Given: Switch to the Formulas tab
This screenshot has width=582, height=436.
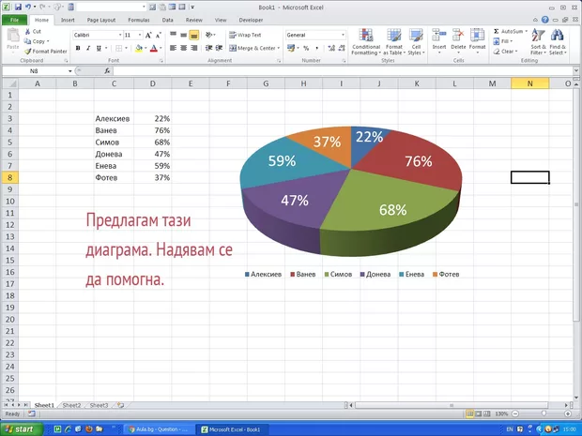Looking at the screenshot, I should (138, 20).
